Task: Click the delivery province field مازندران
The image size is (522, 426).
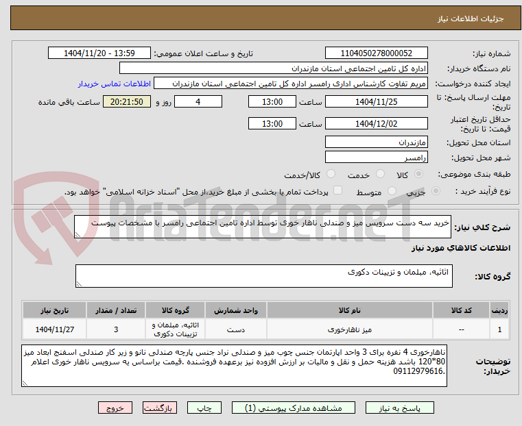Action: (x=376, y=142)
